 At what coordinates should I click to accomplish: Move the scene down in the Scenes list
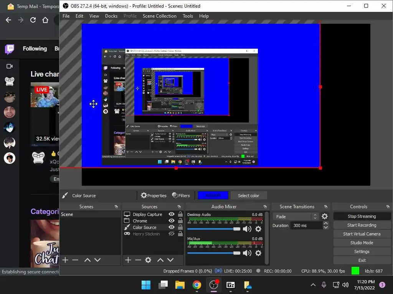pyautogui.click(x=97, y=260)
